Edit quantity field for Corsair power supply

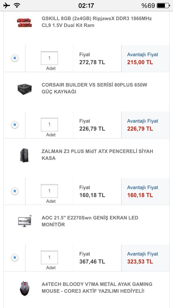point(49,124)
